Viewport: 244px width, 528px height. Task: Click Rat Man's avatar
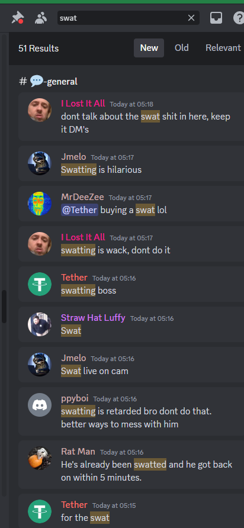tap(40, 458)
